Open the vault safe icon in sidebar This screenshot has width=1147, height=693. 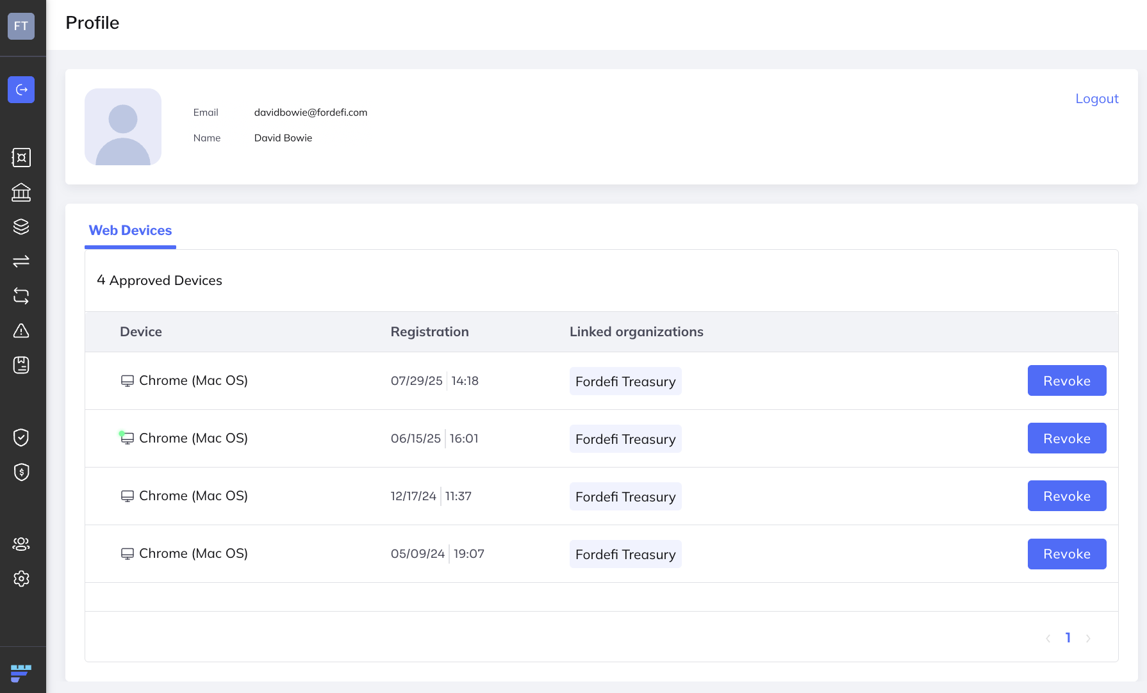coord(21,158)
